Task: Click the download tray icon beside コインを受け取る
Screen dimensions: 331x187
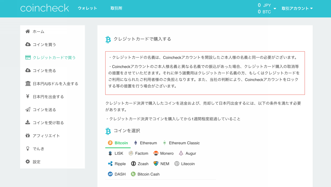Action: (28, 123)
